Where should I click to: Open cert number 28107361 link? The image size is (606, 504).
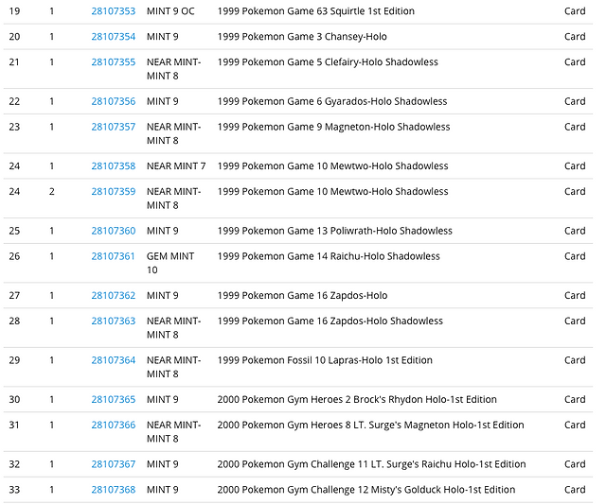tap(114, 256)
